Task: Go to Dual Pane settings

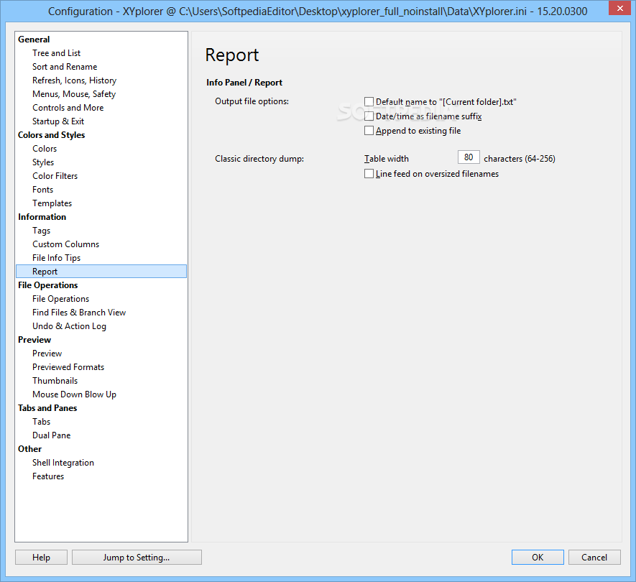Action: [x=52, y=435]
